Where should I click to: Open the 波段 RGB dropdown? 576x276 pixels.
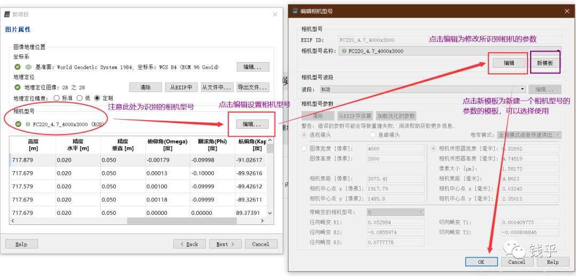pos(523,89)
